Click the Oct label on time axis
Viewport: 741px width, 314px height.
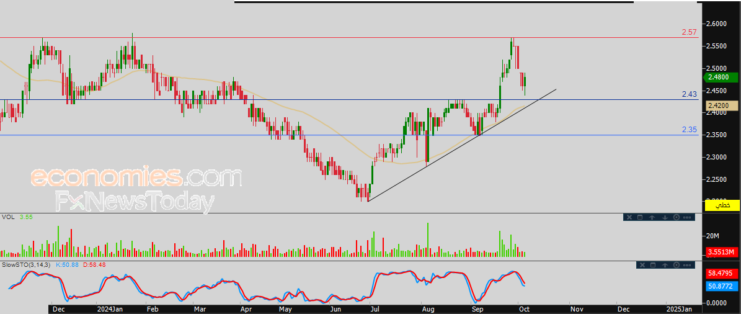(x=523, y=309)
